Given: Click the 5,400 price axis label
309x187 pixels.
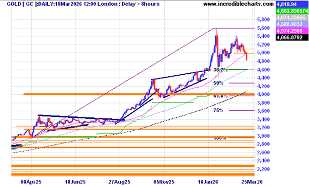Looking at the screenshot, I should pos(263,36).
